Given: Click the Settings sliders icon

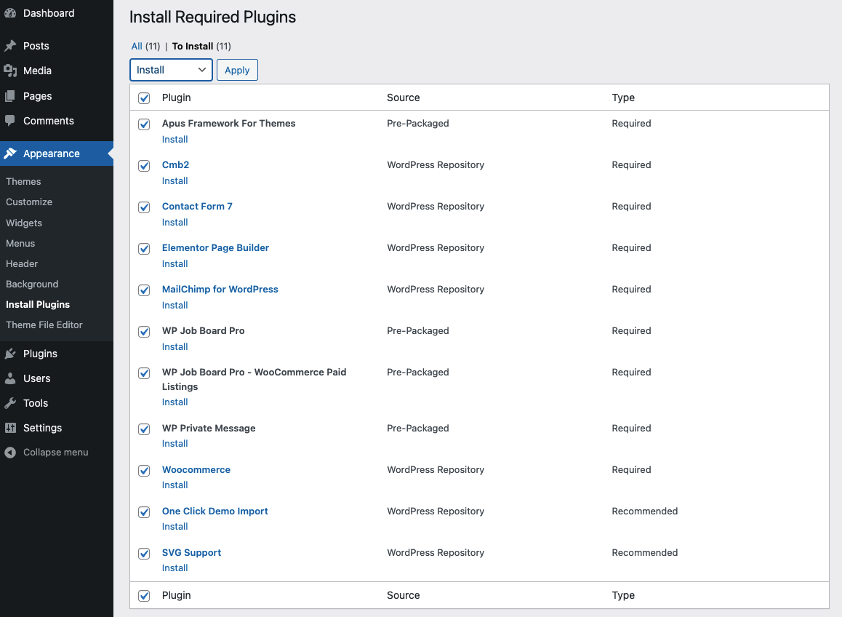Looking at the screenshot, I should 10,428.
